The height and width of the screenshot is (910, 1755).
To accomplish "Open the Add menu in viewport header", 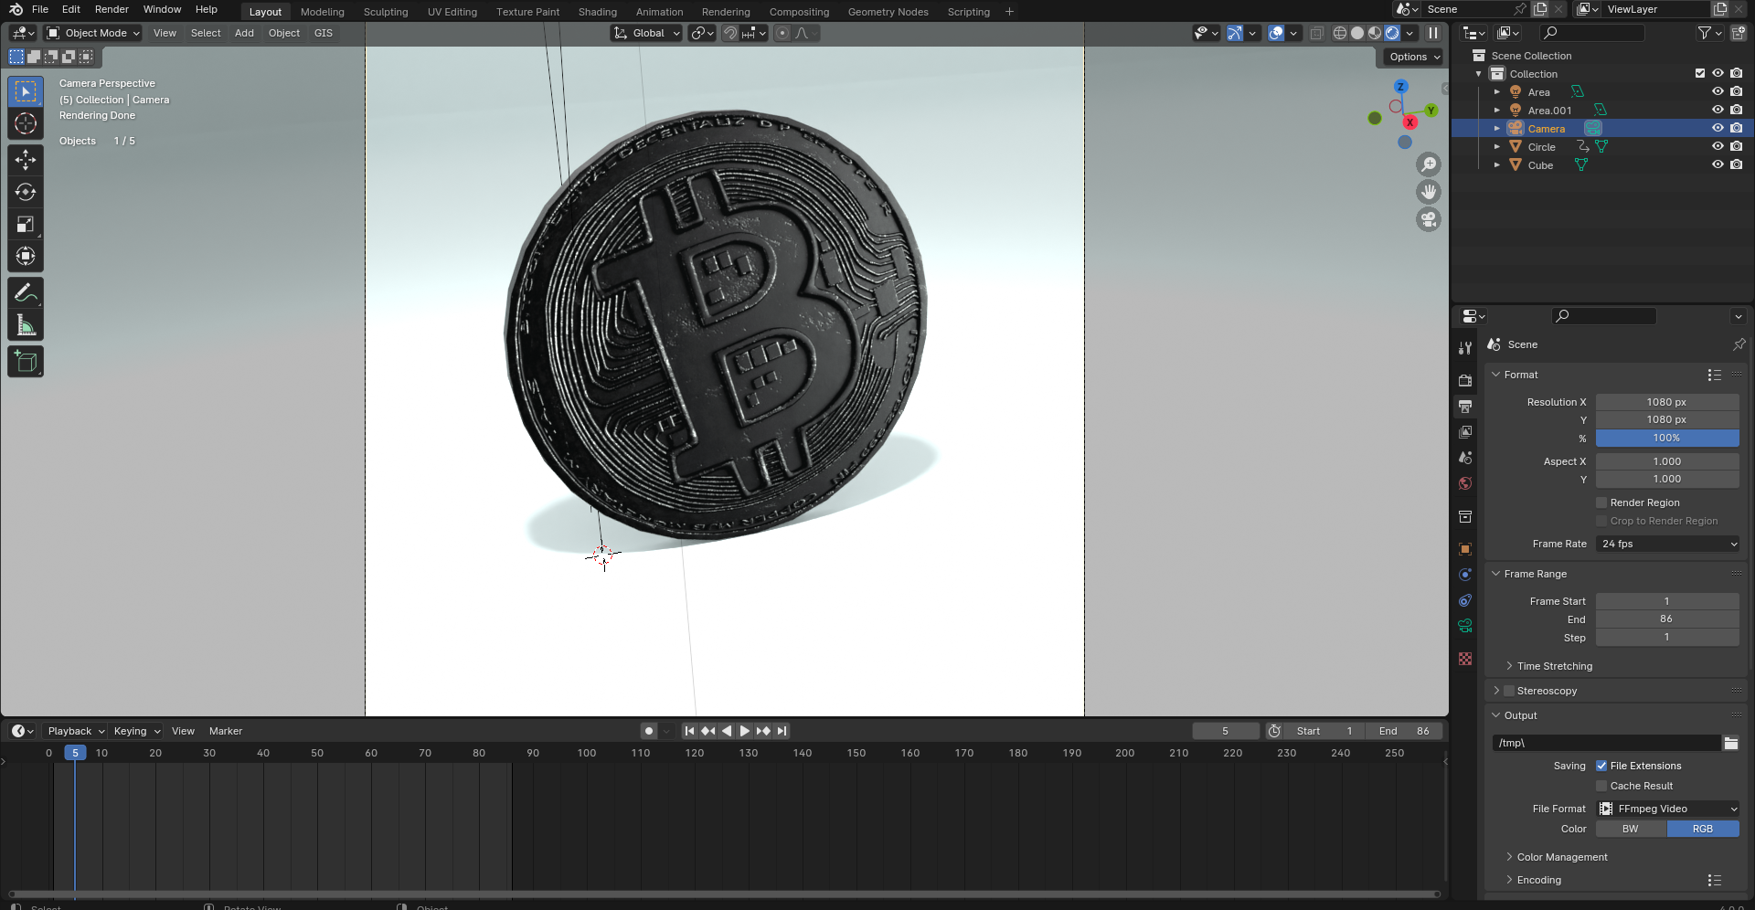I will [x=244, y=33].
